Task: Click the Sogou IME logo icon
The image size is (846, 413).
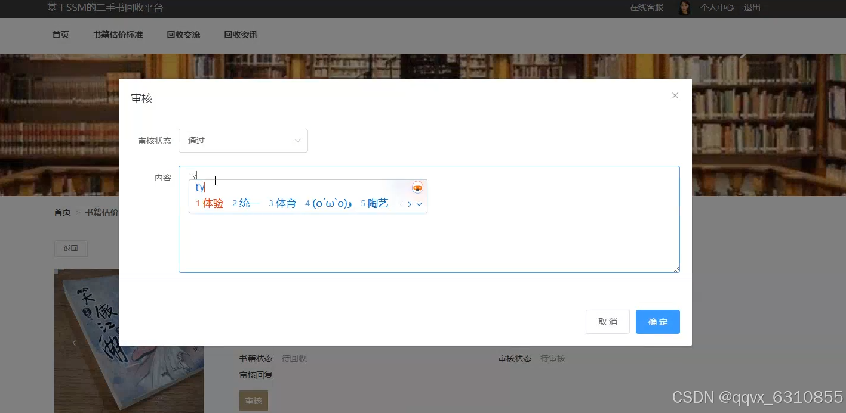Action: 417,188
